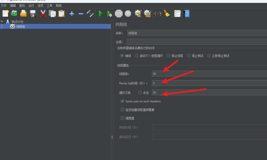The image size is (267, 160).
Task: Uncheck Same user on each iteration
Action: coord(122,101)
